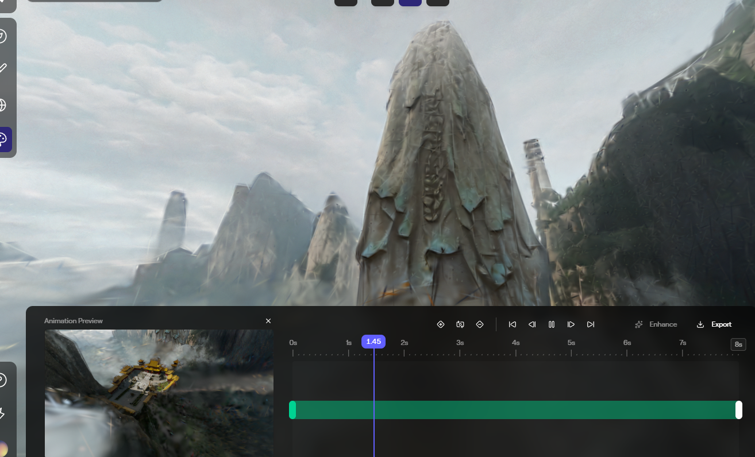Viewport: 755px width, 457px height.
Task: Remove the keyframe using the diamond-minus icon
Action: 480,324
